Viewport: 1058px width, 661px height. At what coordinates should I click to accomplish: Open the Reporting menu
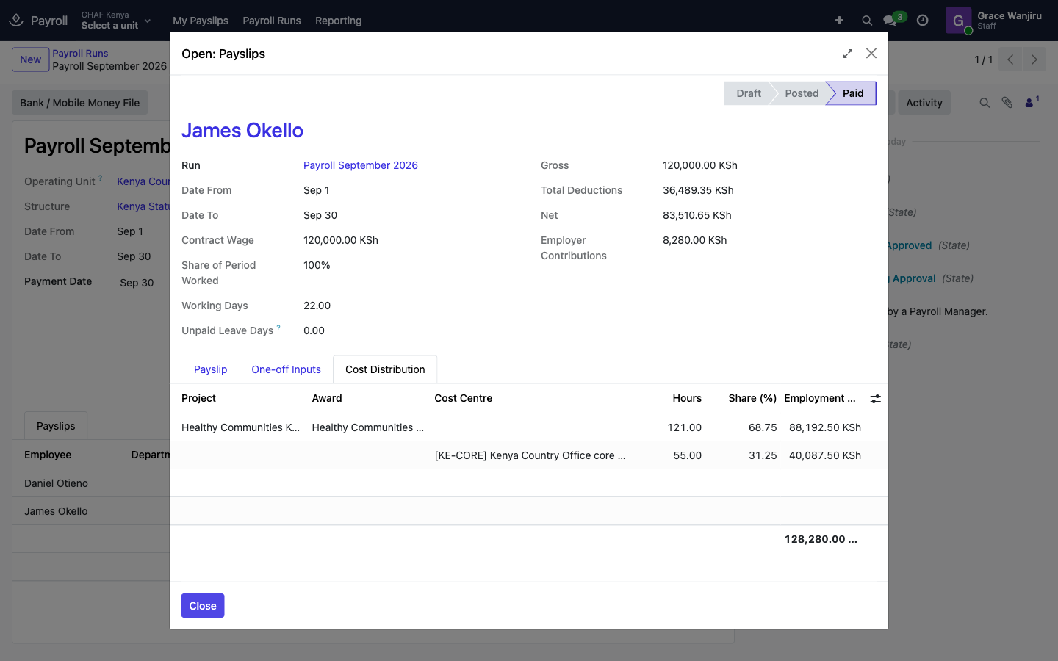pos(339,21)
